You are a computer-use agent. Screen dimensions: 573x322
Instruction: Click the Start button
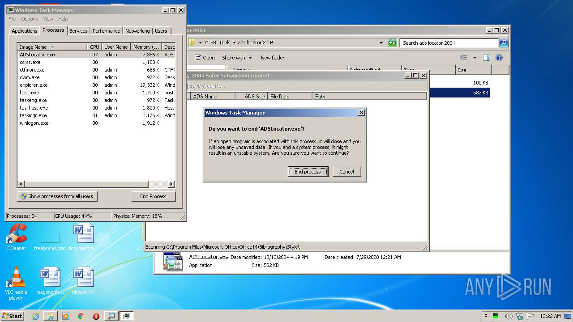pyautogui.click(x=12, y=316)
